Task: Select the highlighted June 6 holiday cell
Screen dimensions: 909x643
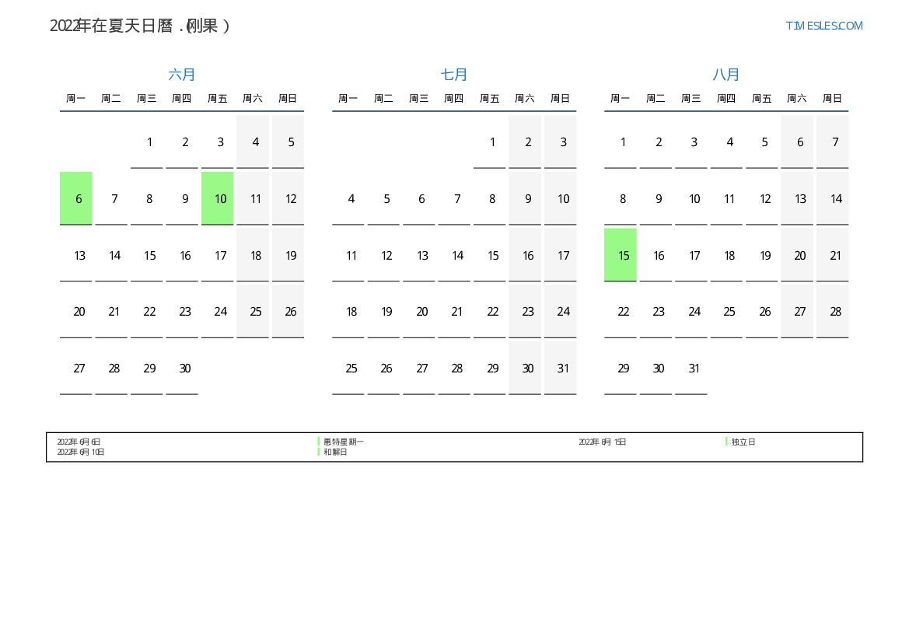Action: pos(76,198)
